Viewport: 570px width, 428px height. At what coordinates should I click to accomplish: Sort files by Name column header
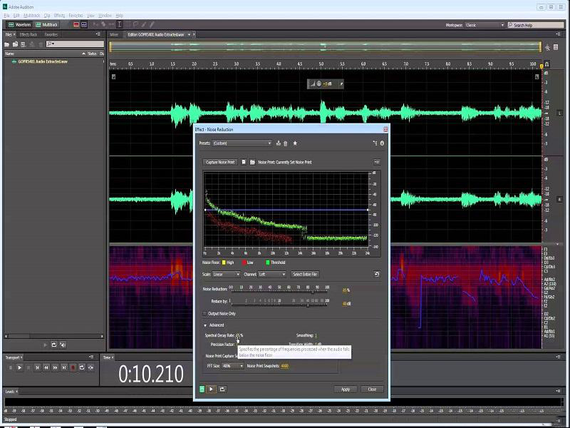[x=9, y=53]
